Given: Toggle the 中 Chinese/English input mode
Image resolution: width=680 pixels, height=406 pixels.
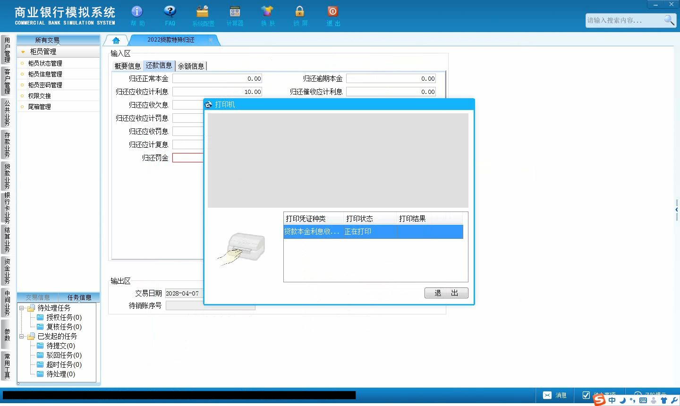Looking at the screenshot, I should point(612,400).
